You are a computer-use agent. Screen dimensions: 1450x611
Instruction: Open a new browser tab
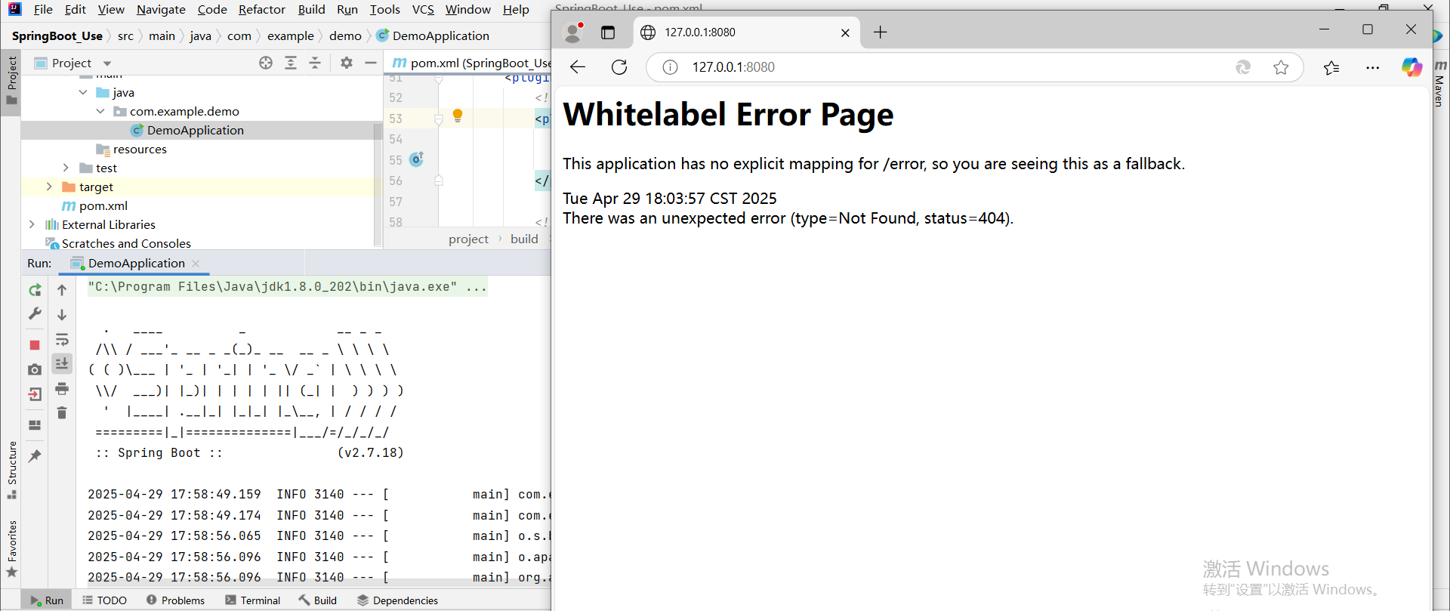(880, 32)
